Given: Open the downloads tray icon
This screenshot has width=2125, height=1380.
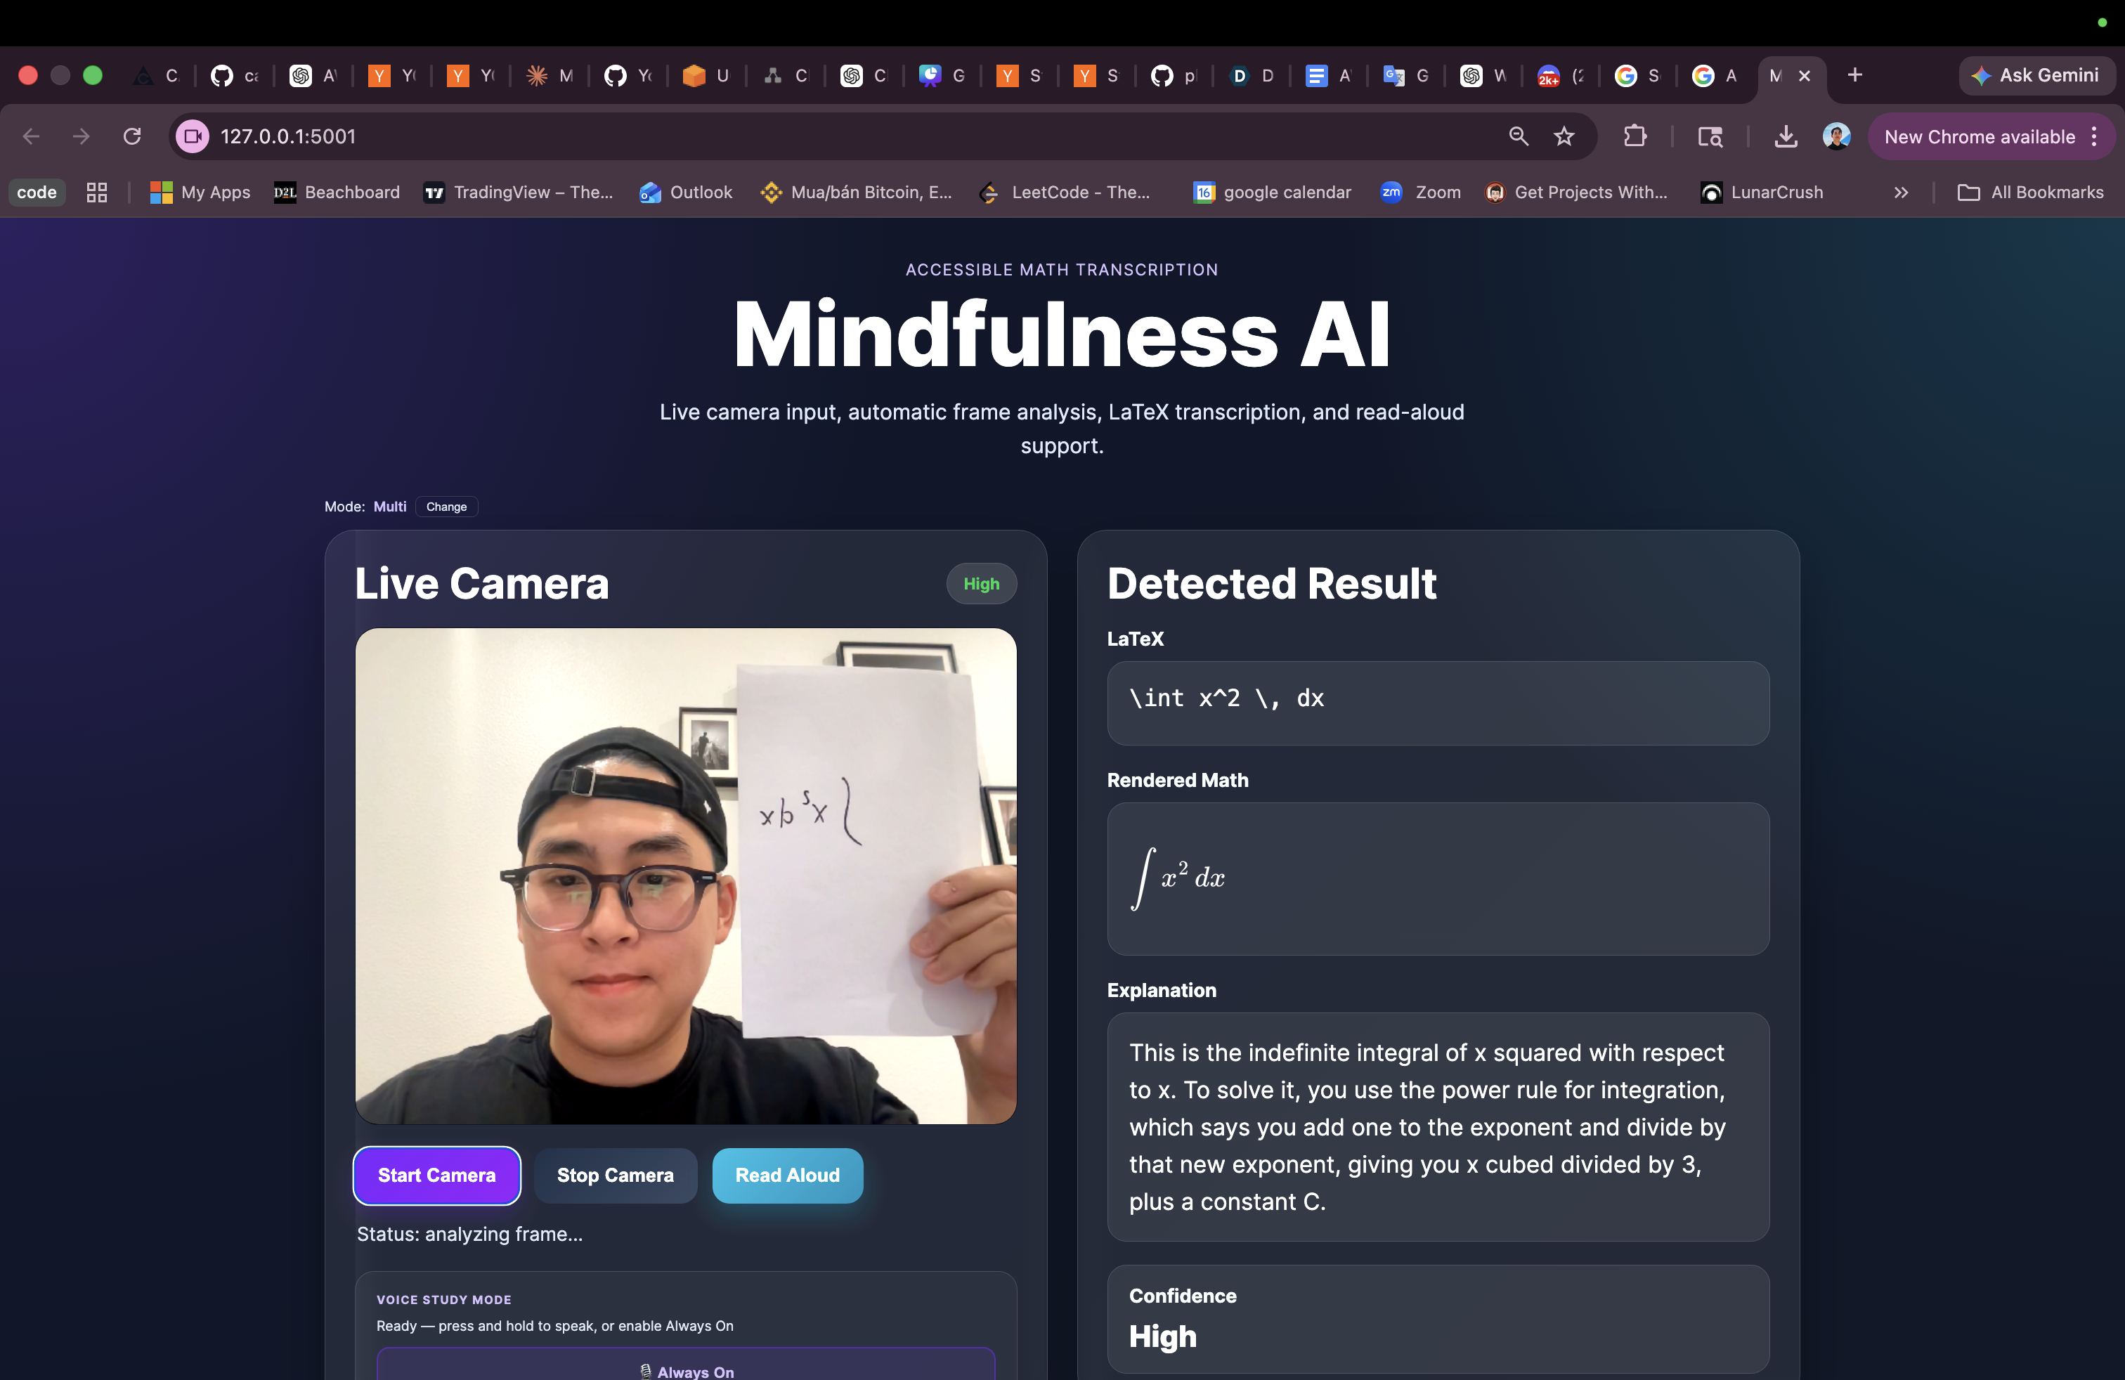Looking at the screenshot, I should pos(1785,136).
